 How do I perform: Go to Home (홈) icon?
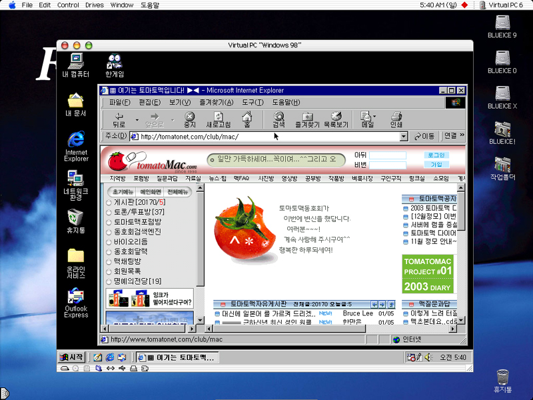(247, 120)
